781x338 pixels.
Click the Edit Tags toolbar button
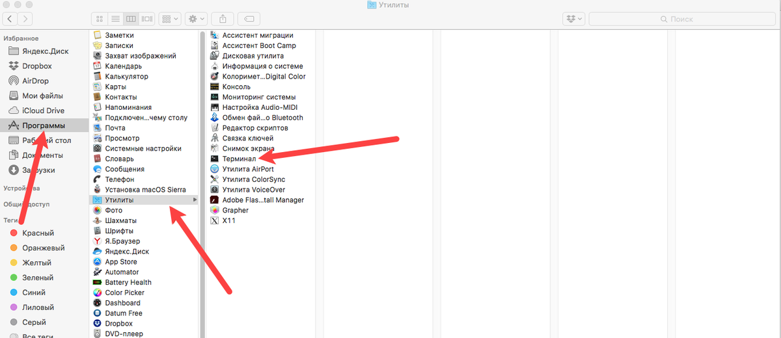click(x=249, y=19)
